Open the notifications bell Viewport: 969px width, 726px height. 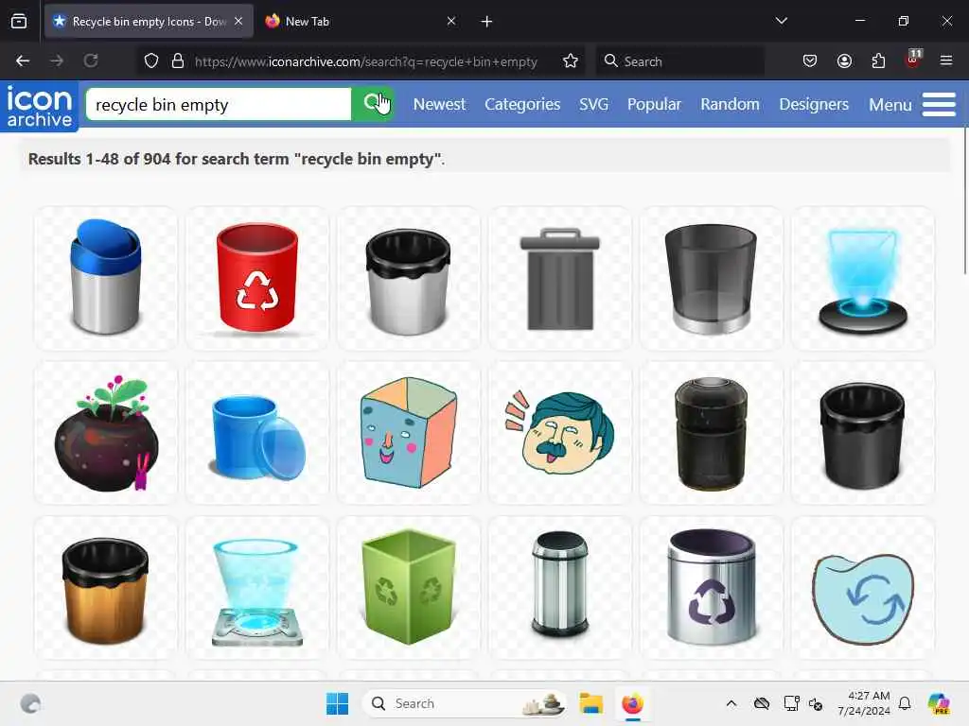905,703
